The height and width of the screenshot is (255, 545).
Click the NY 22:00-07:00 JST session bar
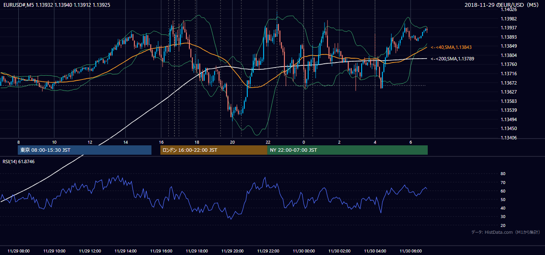348,150
